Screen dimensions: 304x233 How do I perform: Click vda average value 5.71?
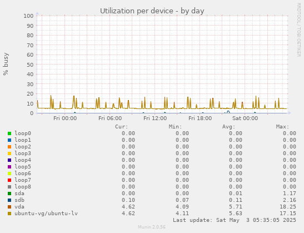(x=236, y=207)
